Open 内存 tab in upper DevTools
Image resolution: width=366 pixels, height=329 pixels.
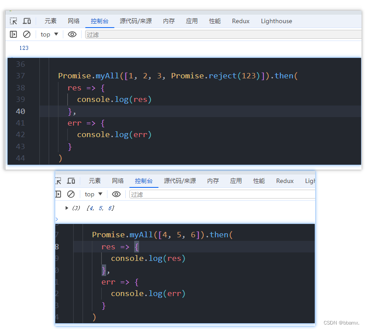pos(169,21)
